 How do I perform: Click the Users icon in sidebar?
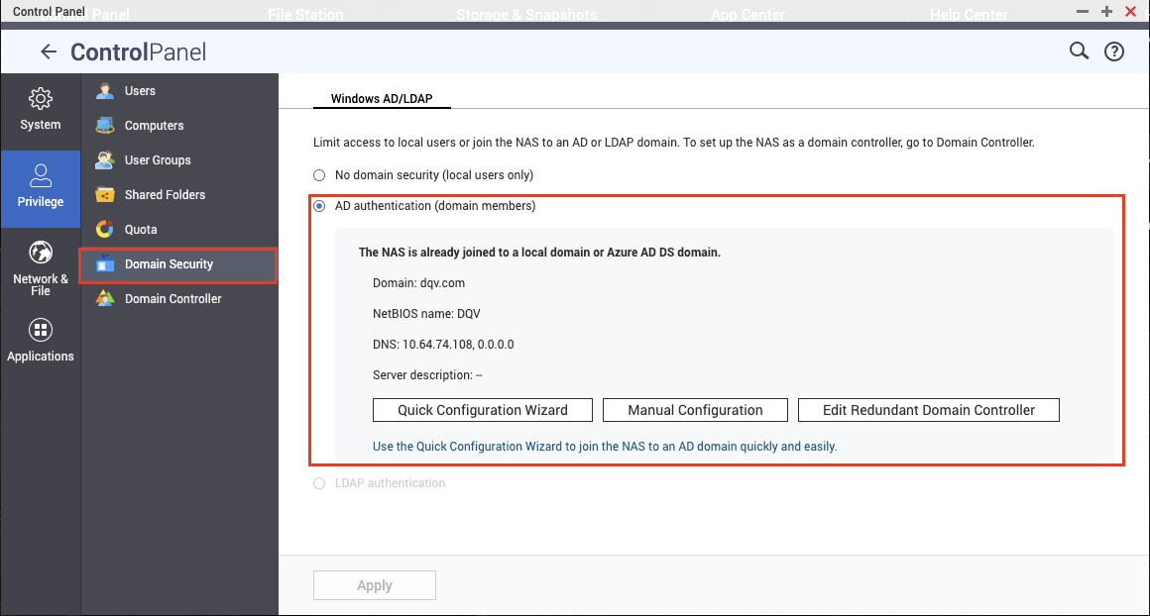(105, 91)
